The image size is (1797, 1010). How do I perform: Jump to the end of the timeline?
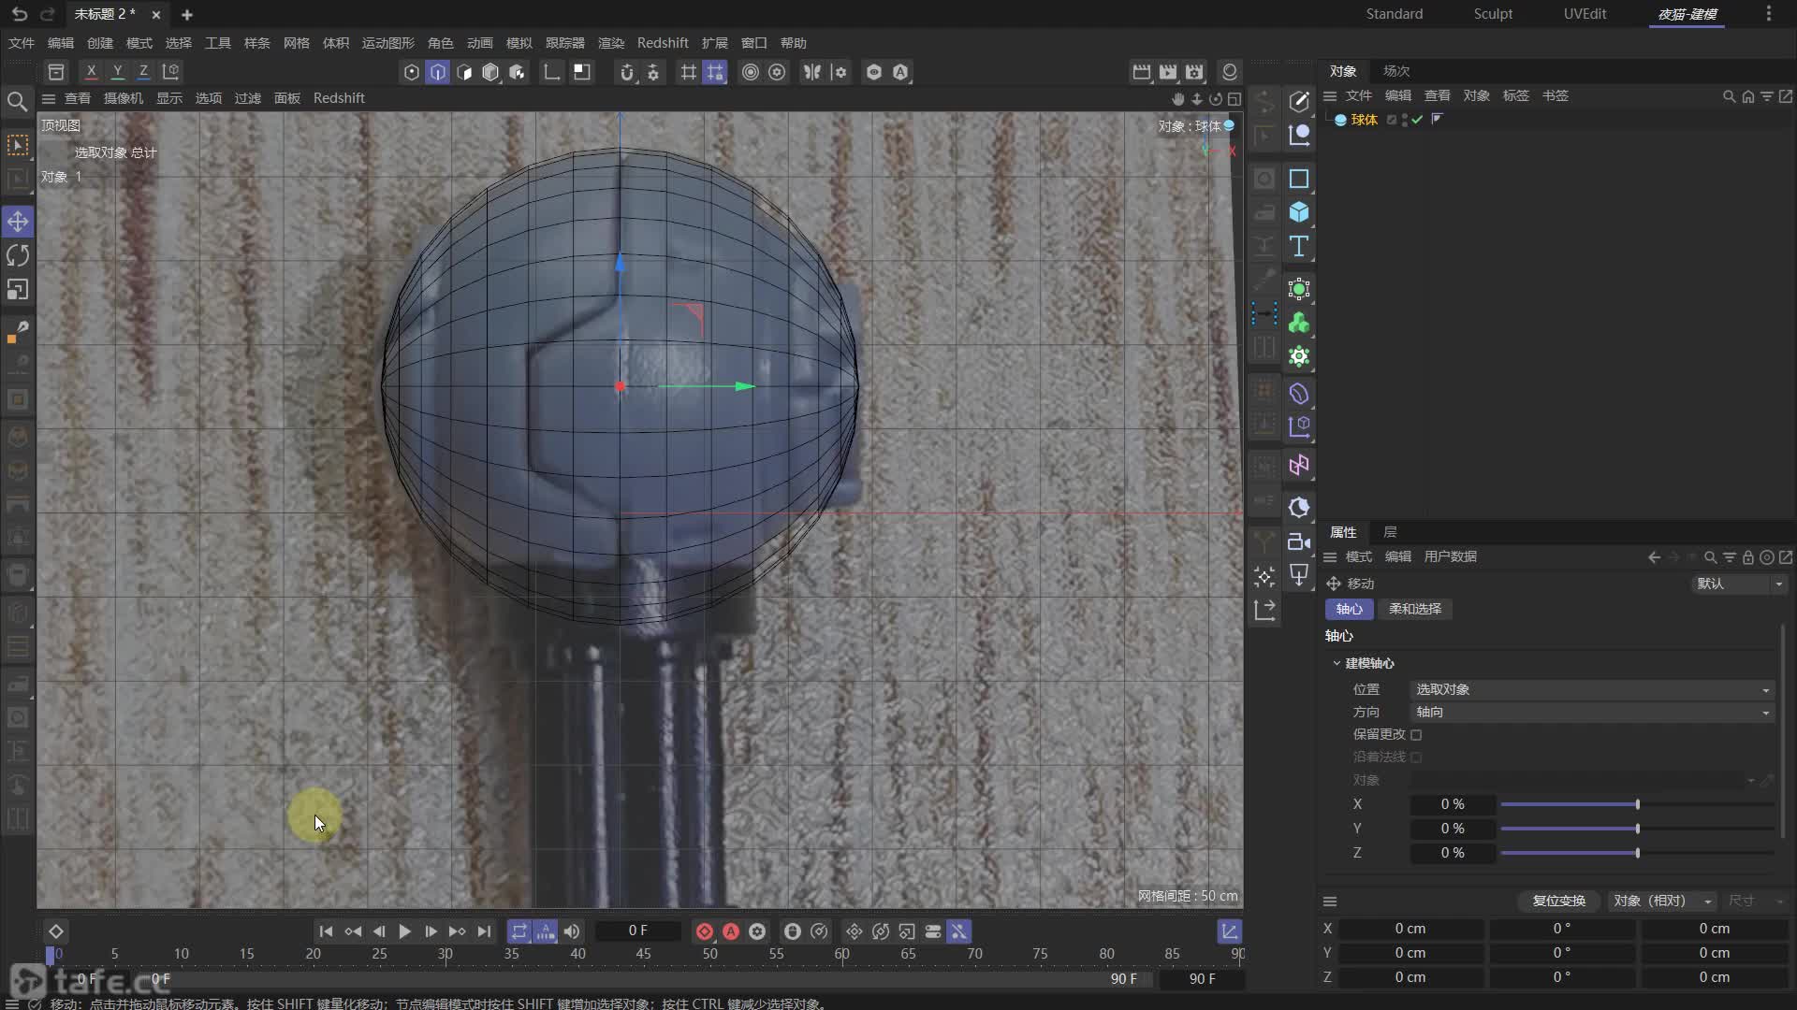[x=484, y=931]
